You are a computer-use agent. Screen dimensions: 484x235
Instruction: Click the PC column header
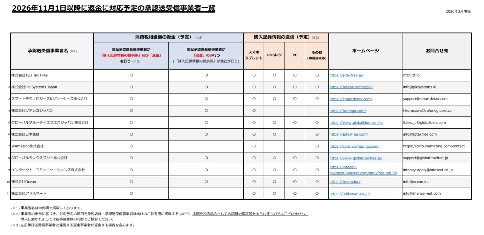click(295, 56)
